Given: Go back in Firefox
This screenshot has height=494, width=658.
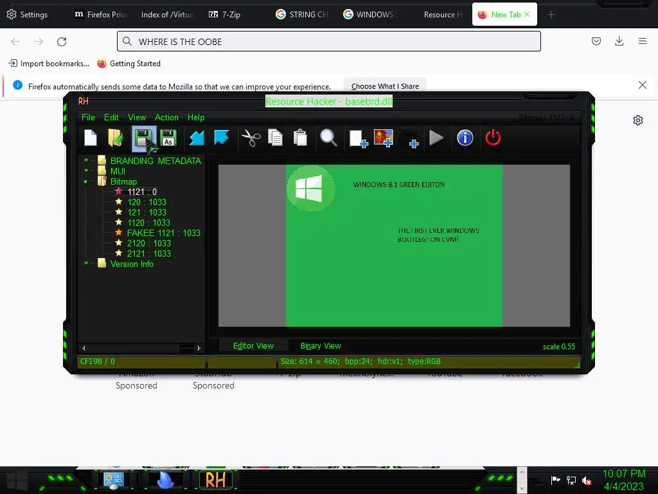Looking at the screenshot, I should [x=15, y=41].
